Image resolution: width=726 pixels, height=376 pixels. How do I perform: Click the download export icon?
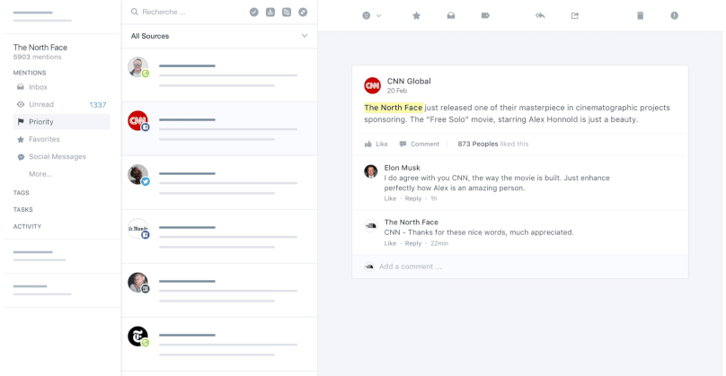[270, 13]
